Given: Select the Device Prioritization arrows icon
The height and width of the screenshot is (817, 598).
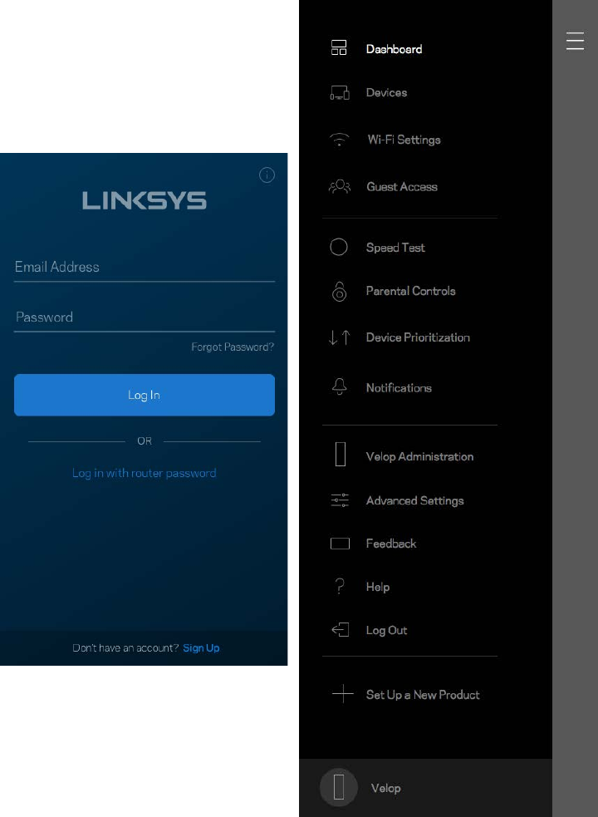Looking at the screenshot, I should point(340,337).
